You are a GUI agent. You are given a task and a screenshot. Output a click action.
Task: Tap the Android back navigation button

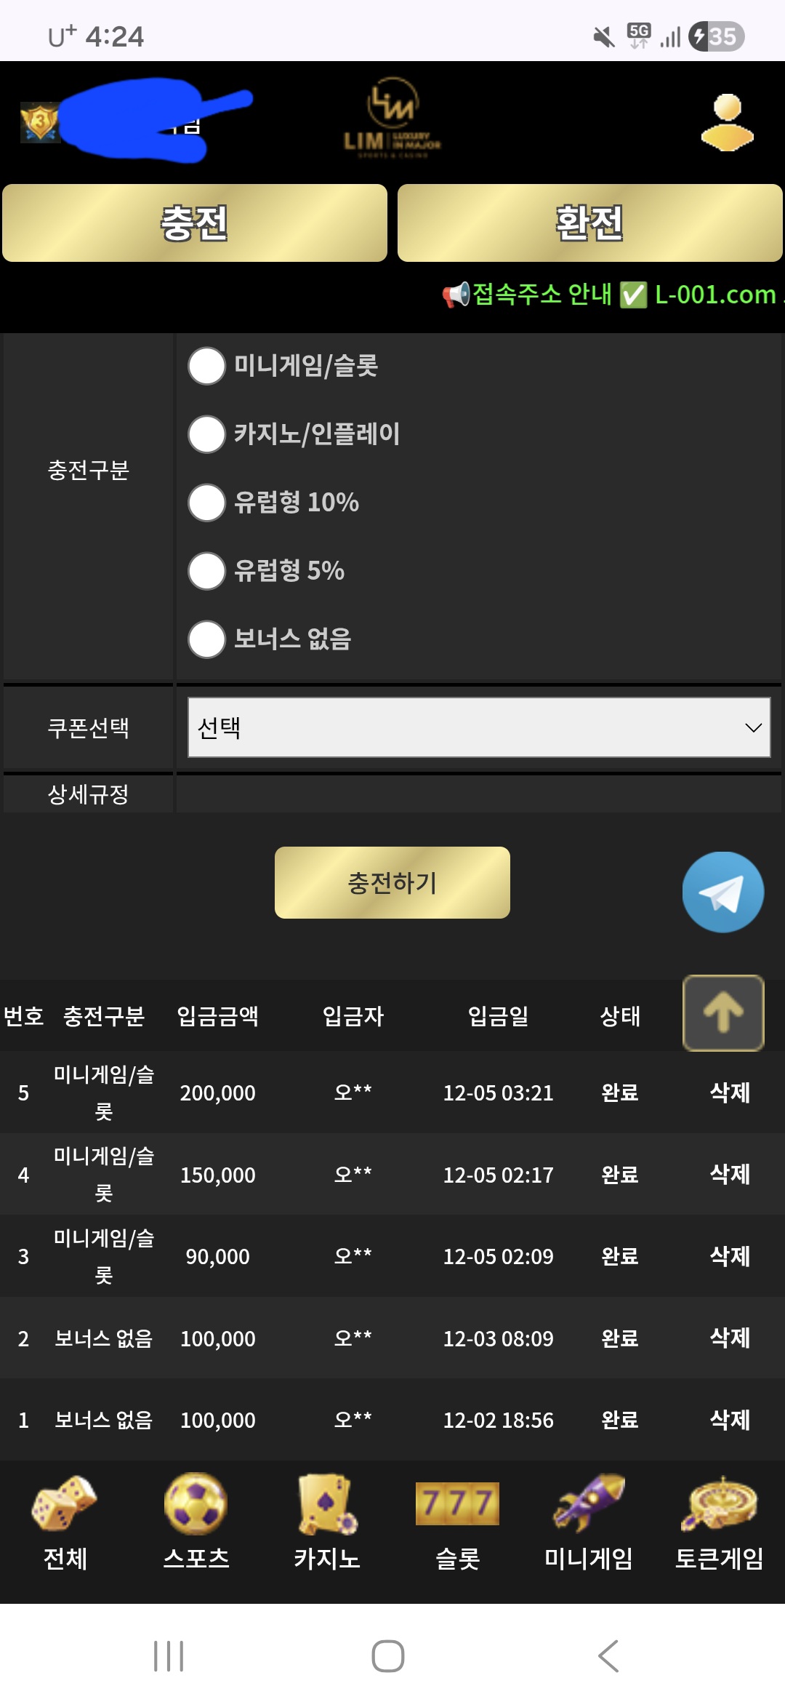click(608, 1656)
